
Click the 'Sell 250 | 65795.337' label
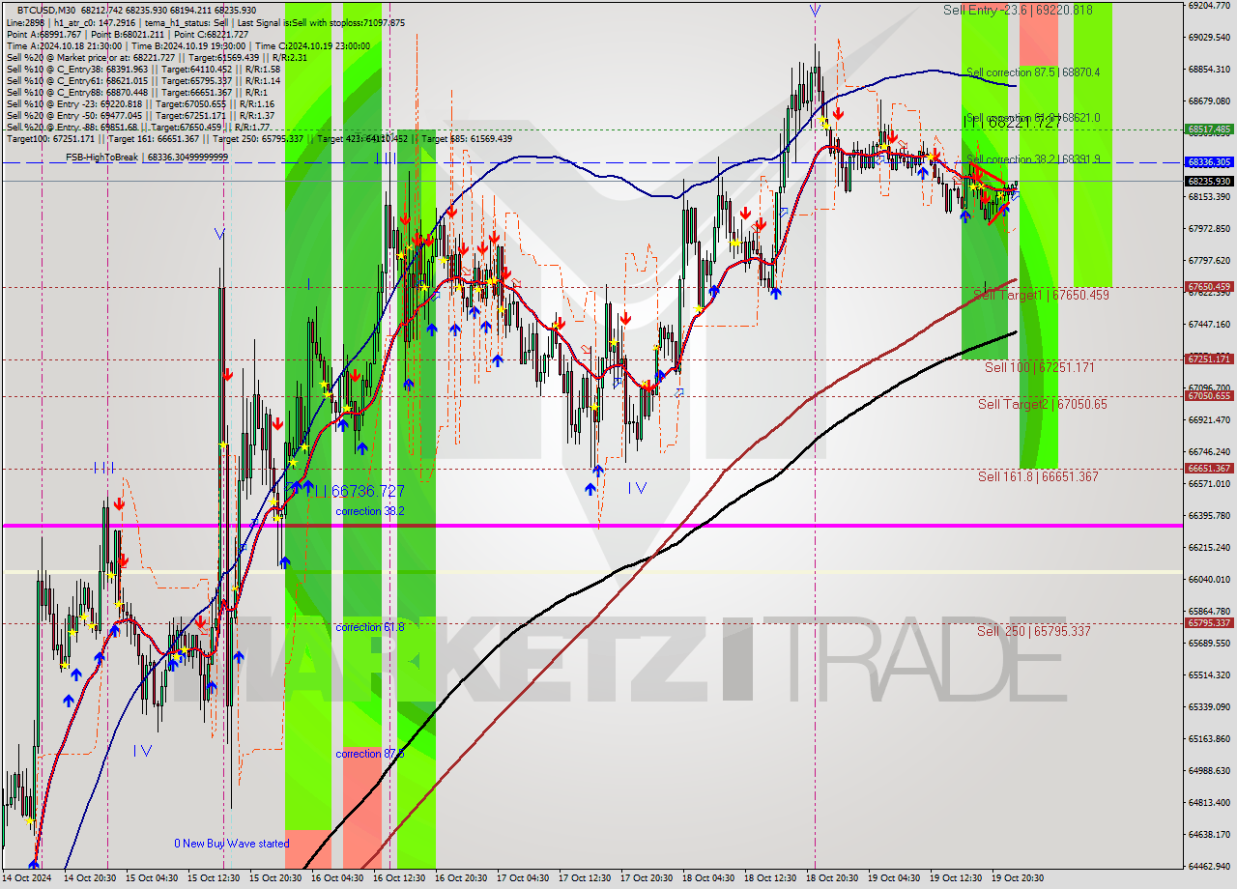[x=1033, y=631]
